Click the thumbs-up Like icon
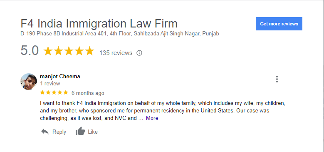 pos(80,131)
